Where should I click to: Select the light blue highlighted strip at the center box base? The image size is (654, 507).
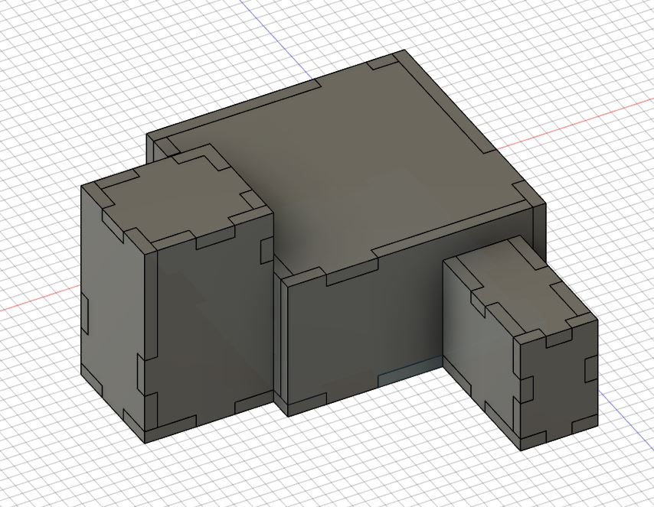click(x=410, y=370)
